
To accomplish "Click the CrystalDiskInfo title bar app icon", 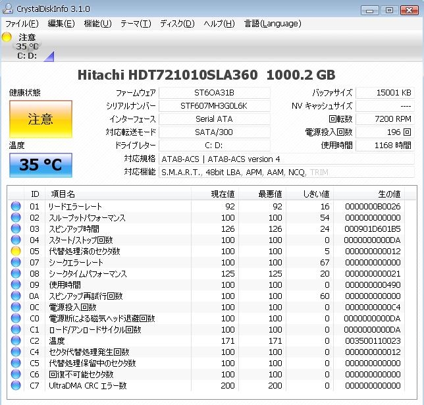I will coord(8,9).
